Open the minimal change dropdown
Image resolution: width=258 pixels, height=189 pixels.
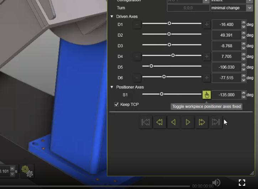(249, 8)
